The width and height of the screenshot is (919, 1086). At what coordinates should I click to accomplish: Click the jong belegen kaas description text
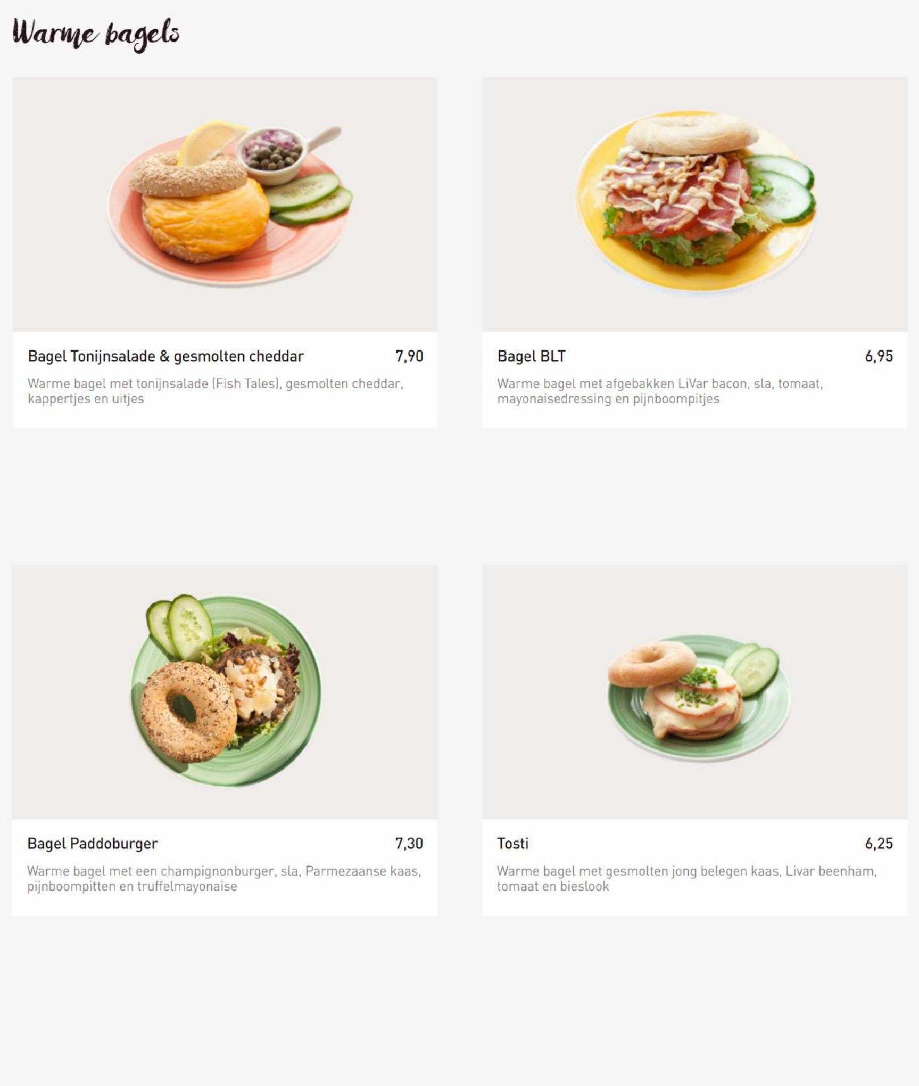tap(686, 878)
